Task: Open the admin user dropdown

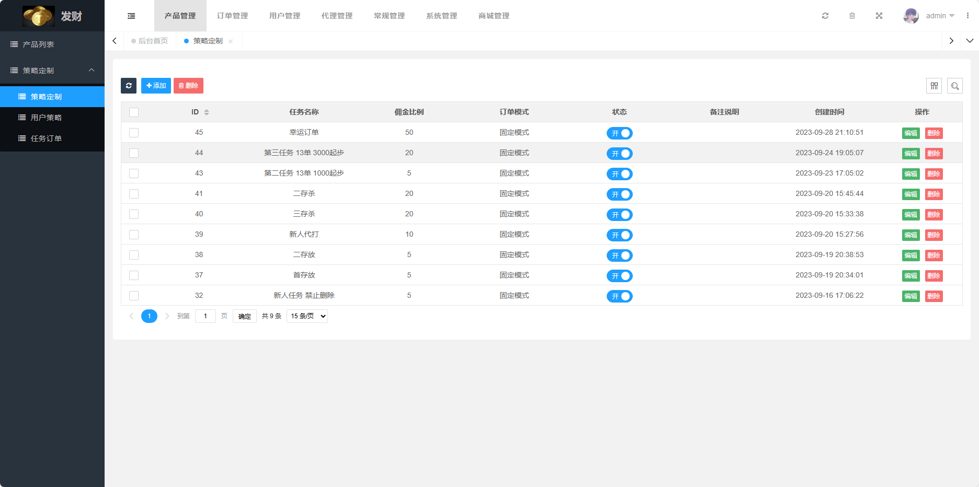Action: coord(940,16)
